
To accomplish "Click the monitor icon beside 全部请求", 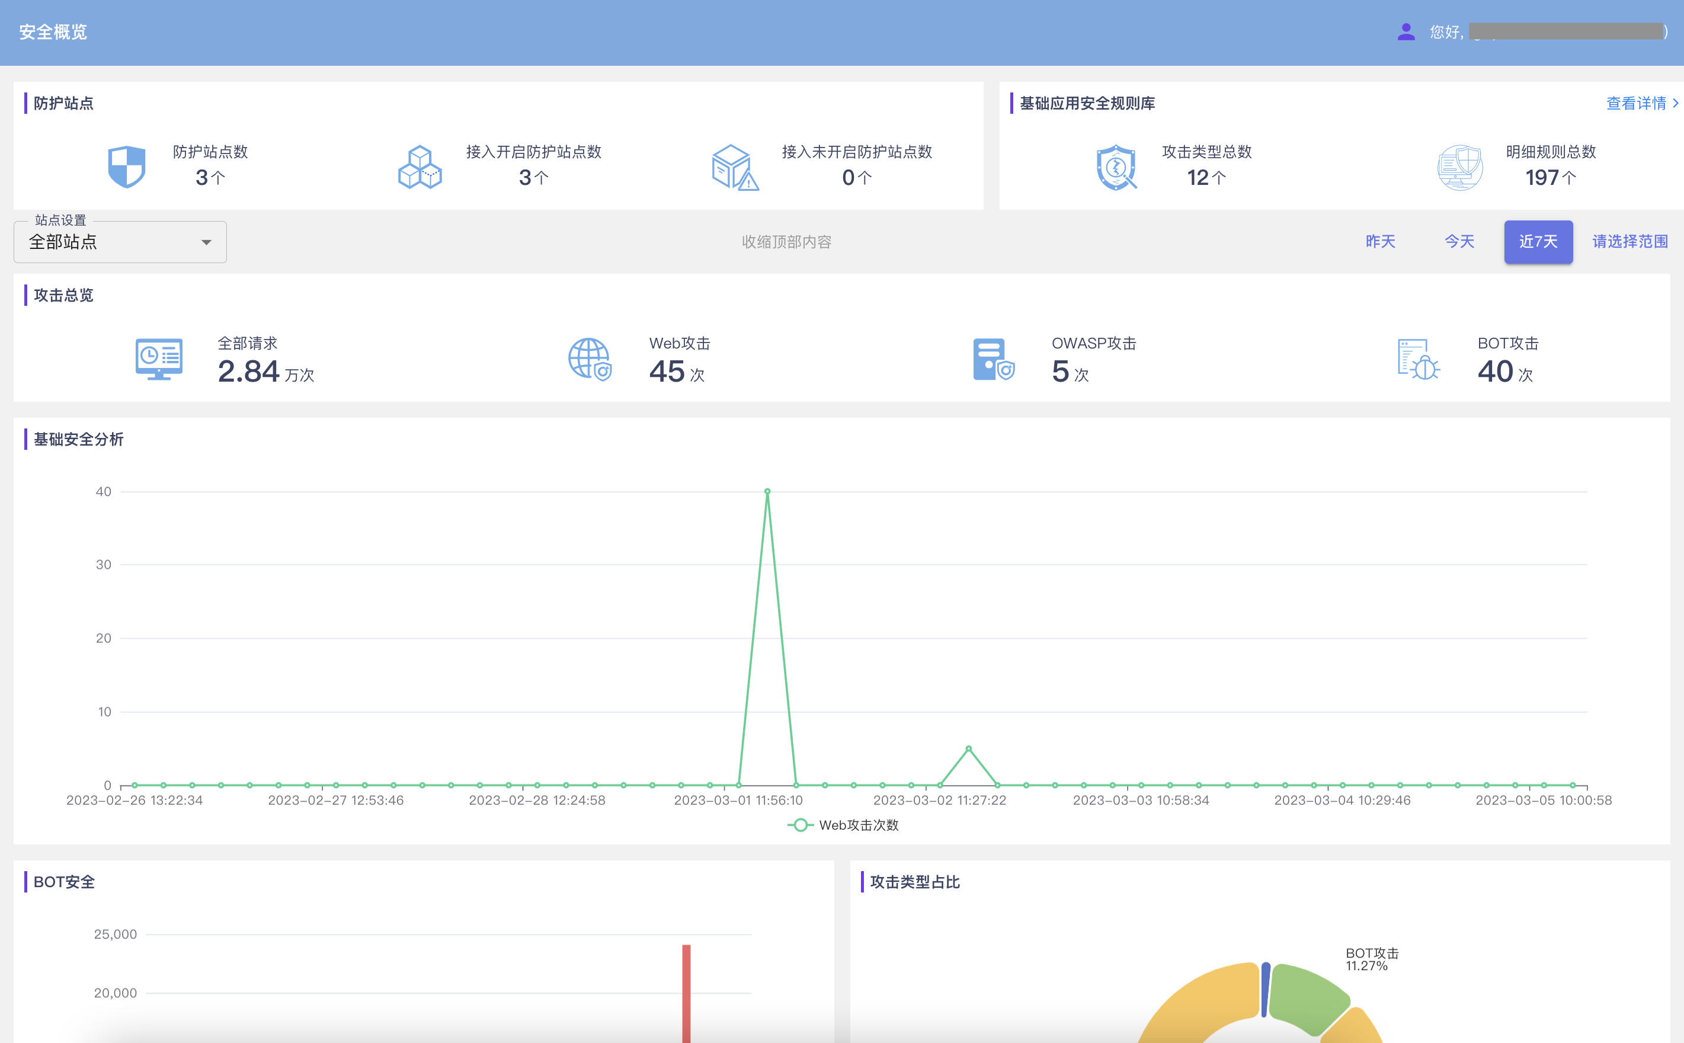I will pos(159,359).
